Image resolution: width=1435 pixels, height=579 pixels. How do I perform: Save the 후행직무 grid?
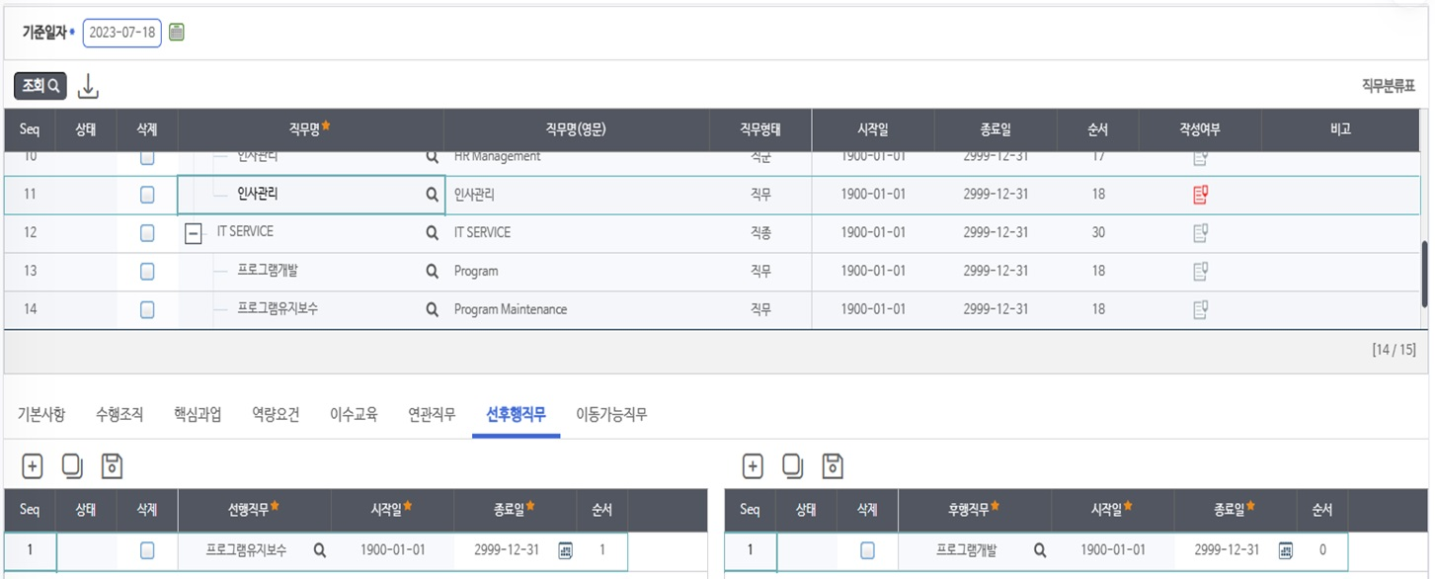tap(833, 466)
